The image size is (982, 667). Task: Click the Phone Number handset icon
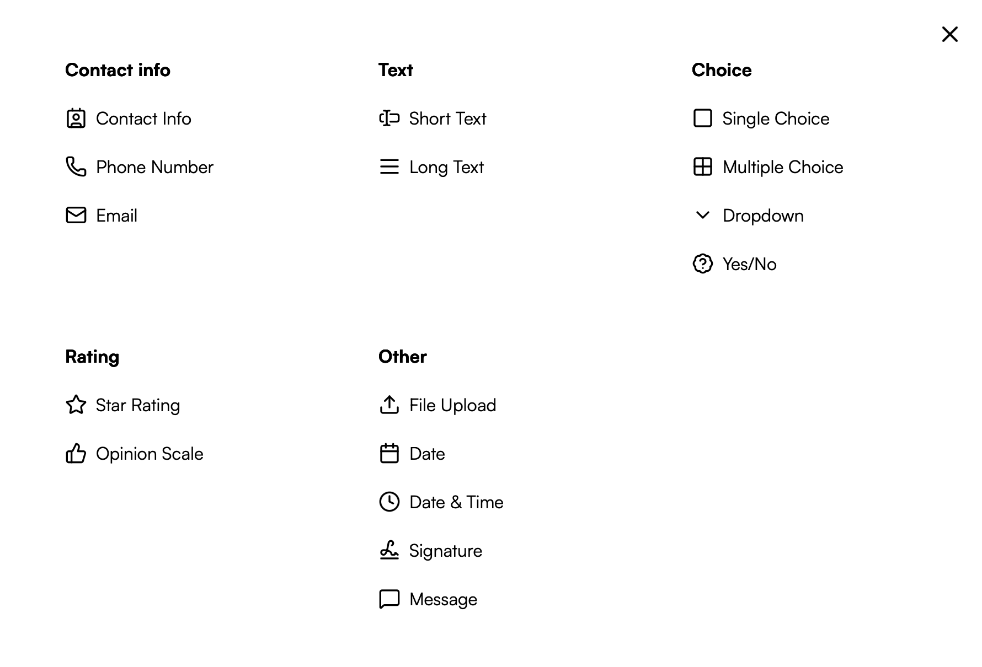76,166
